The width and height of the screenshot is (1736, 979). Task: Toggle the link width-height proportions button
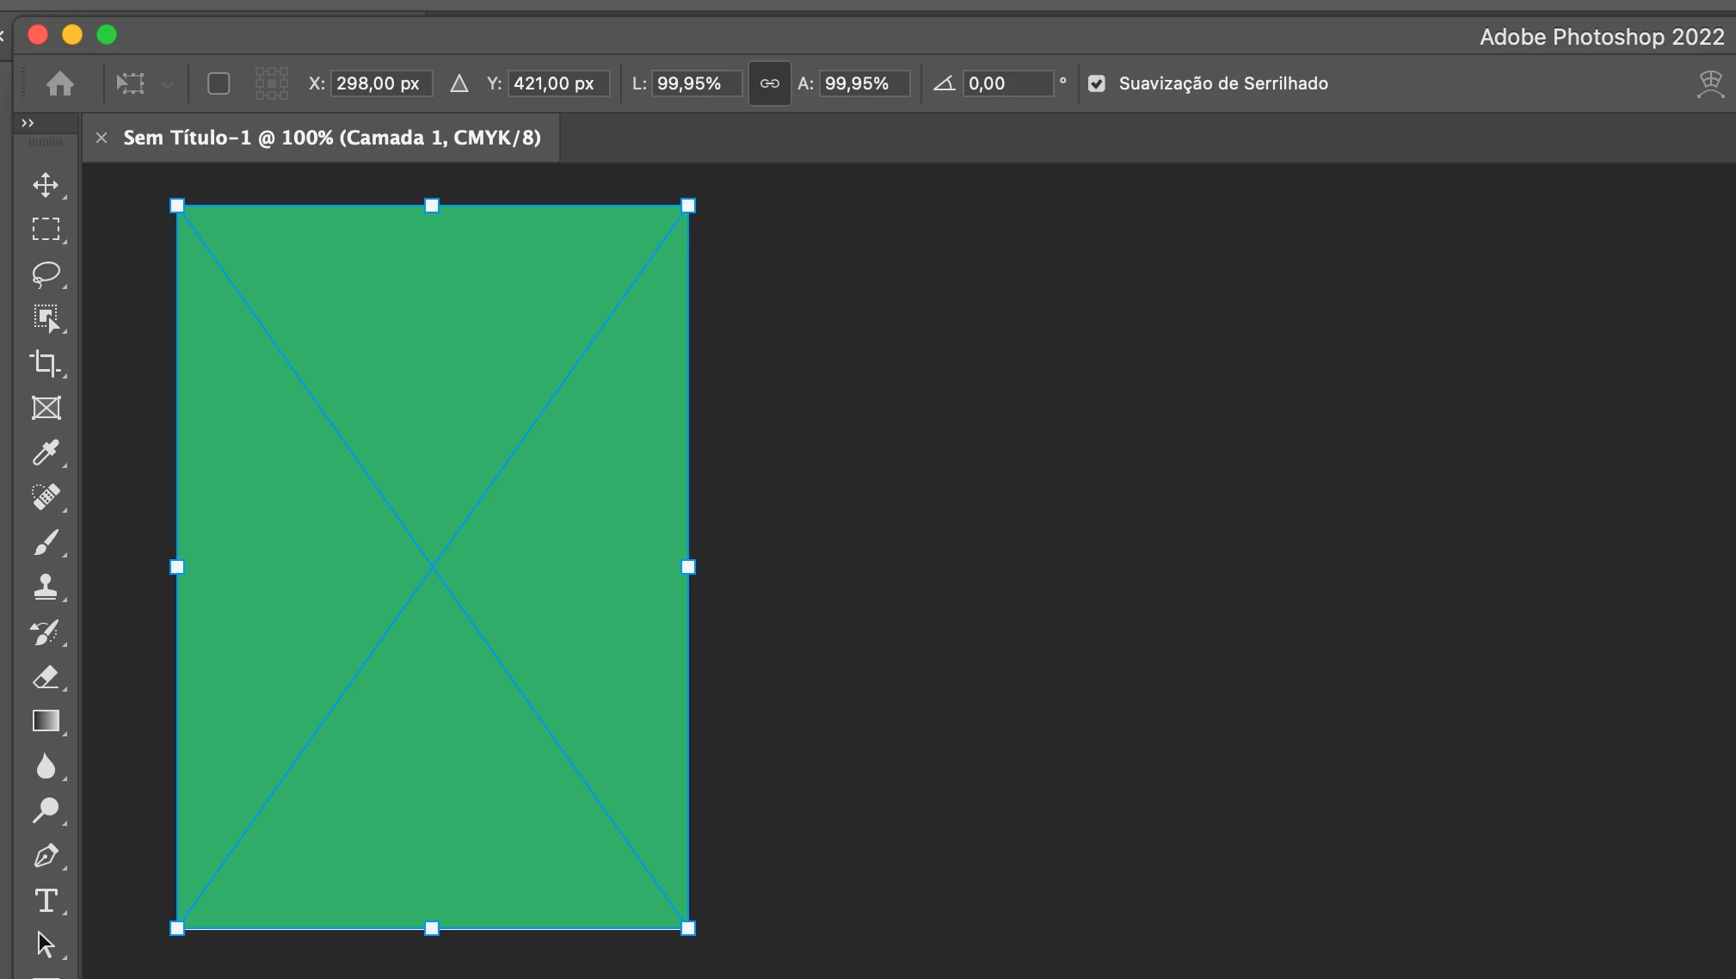coord(769,83)
